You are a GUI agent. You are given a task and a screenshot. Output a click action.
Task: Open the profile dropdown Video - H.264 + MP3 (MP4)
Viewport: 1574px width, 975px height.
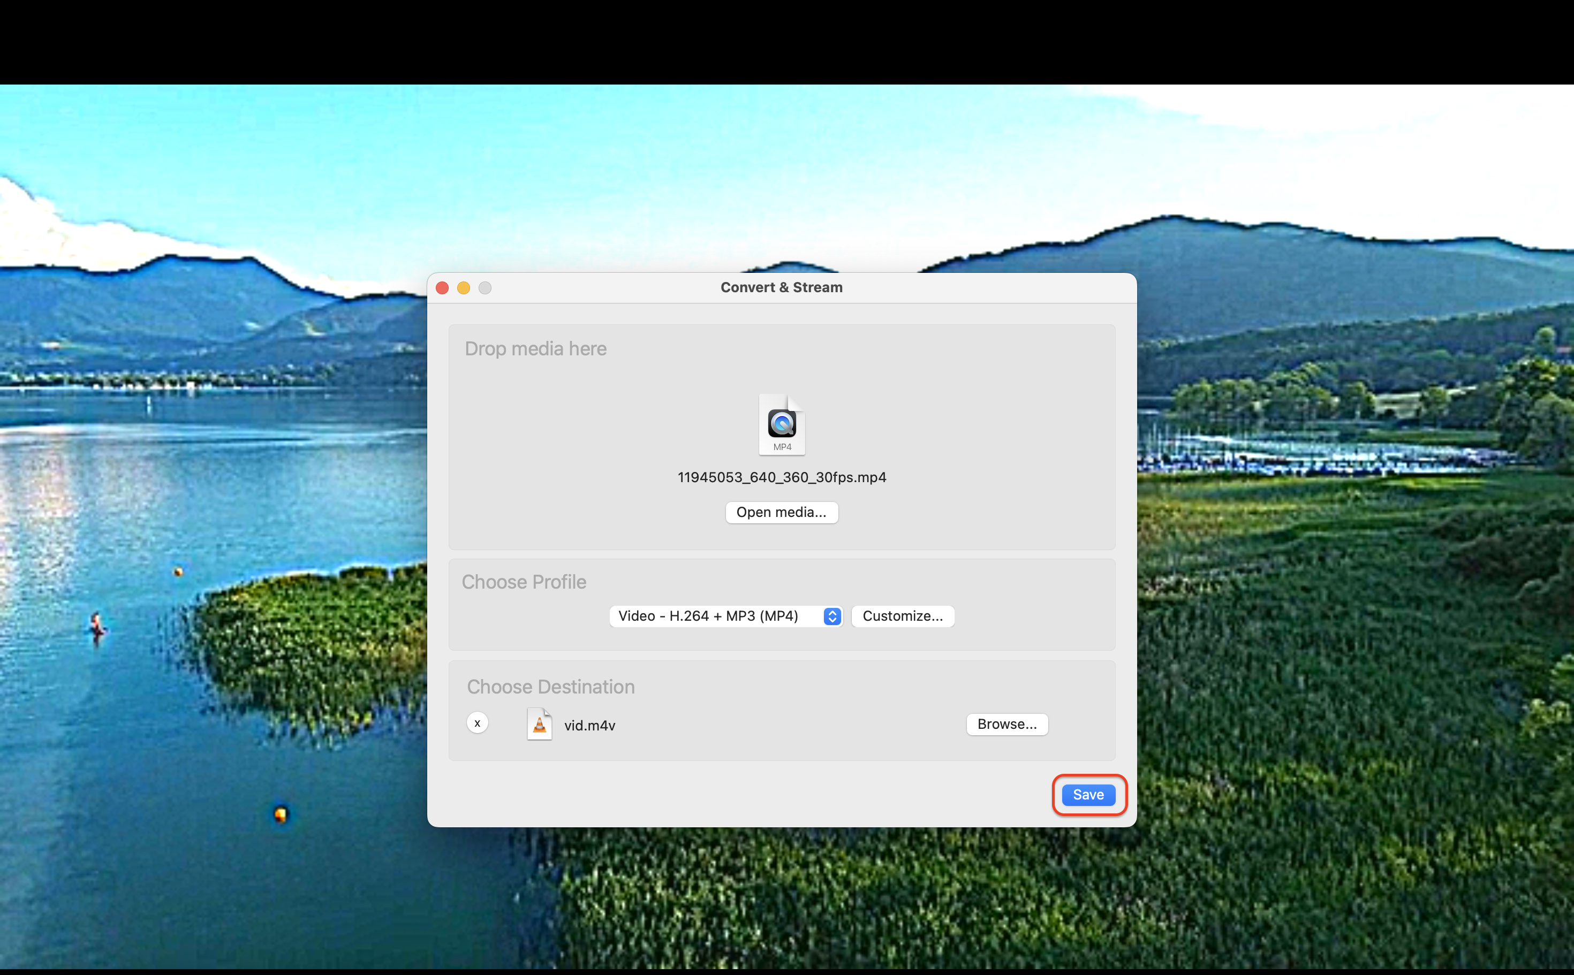[716, 616]
